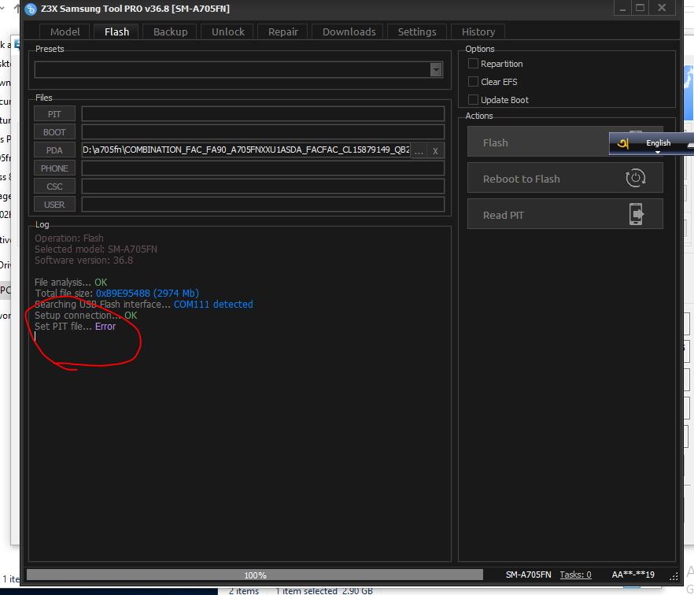Screen dimensions: 694x595
Task: Click the PHONE file path field
Action: point(263,168)
